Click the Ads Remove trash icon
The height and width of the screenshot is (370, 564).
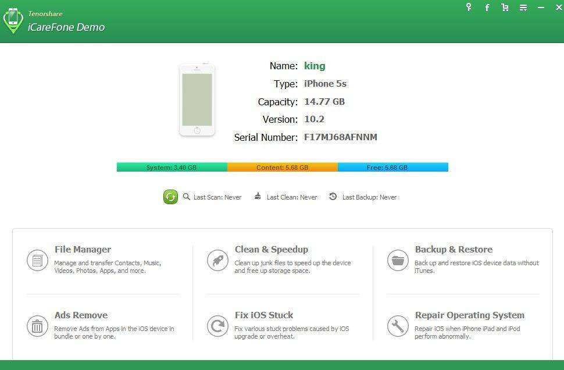pyautogui.click(x=37, y=326)
